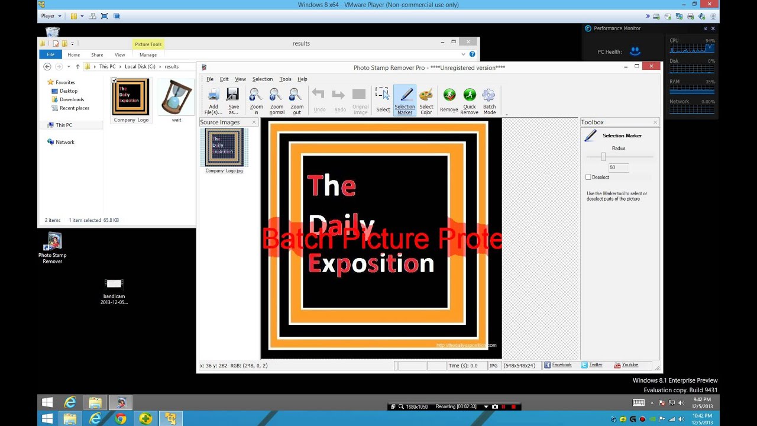The height and width of the screenshot is (426, 757).
Task: Click Explorer blue File button
Action: tap(51, 54)
